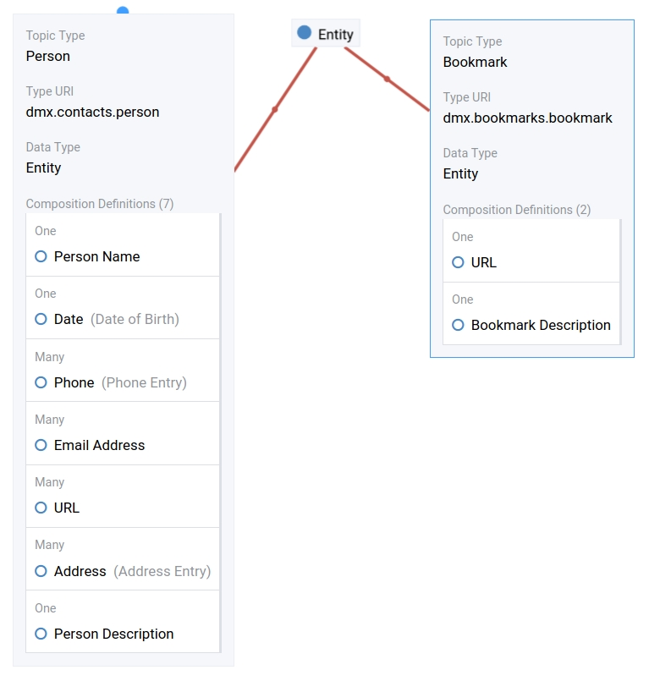Image resolution: width=649 pixels, height=681 pixels.
Task: Click the Entity node label
Action: [336, 35]
